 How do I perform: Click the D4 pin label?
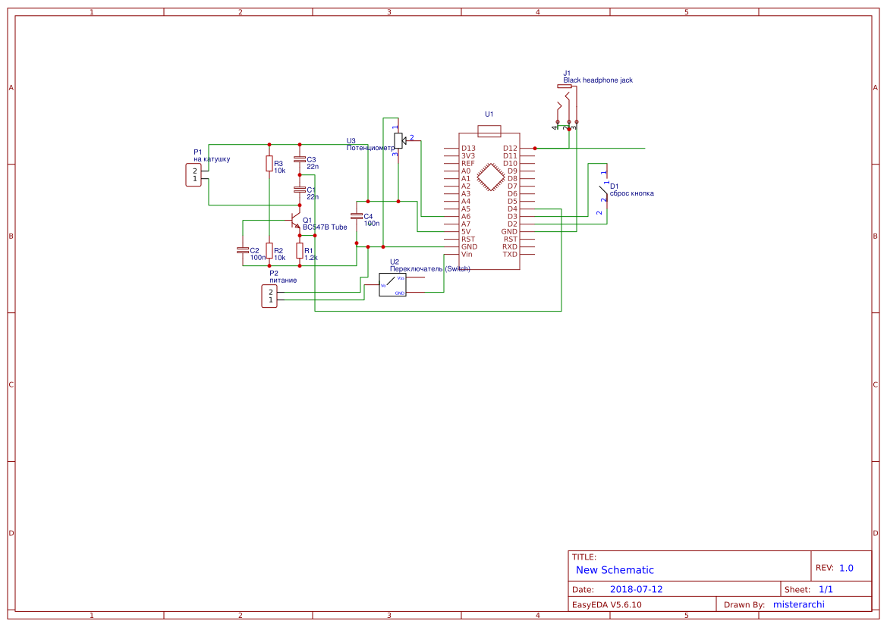click(512, 209)
